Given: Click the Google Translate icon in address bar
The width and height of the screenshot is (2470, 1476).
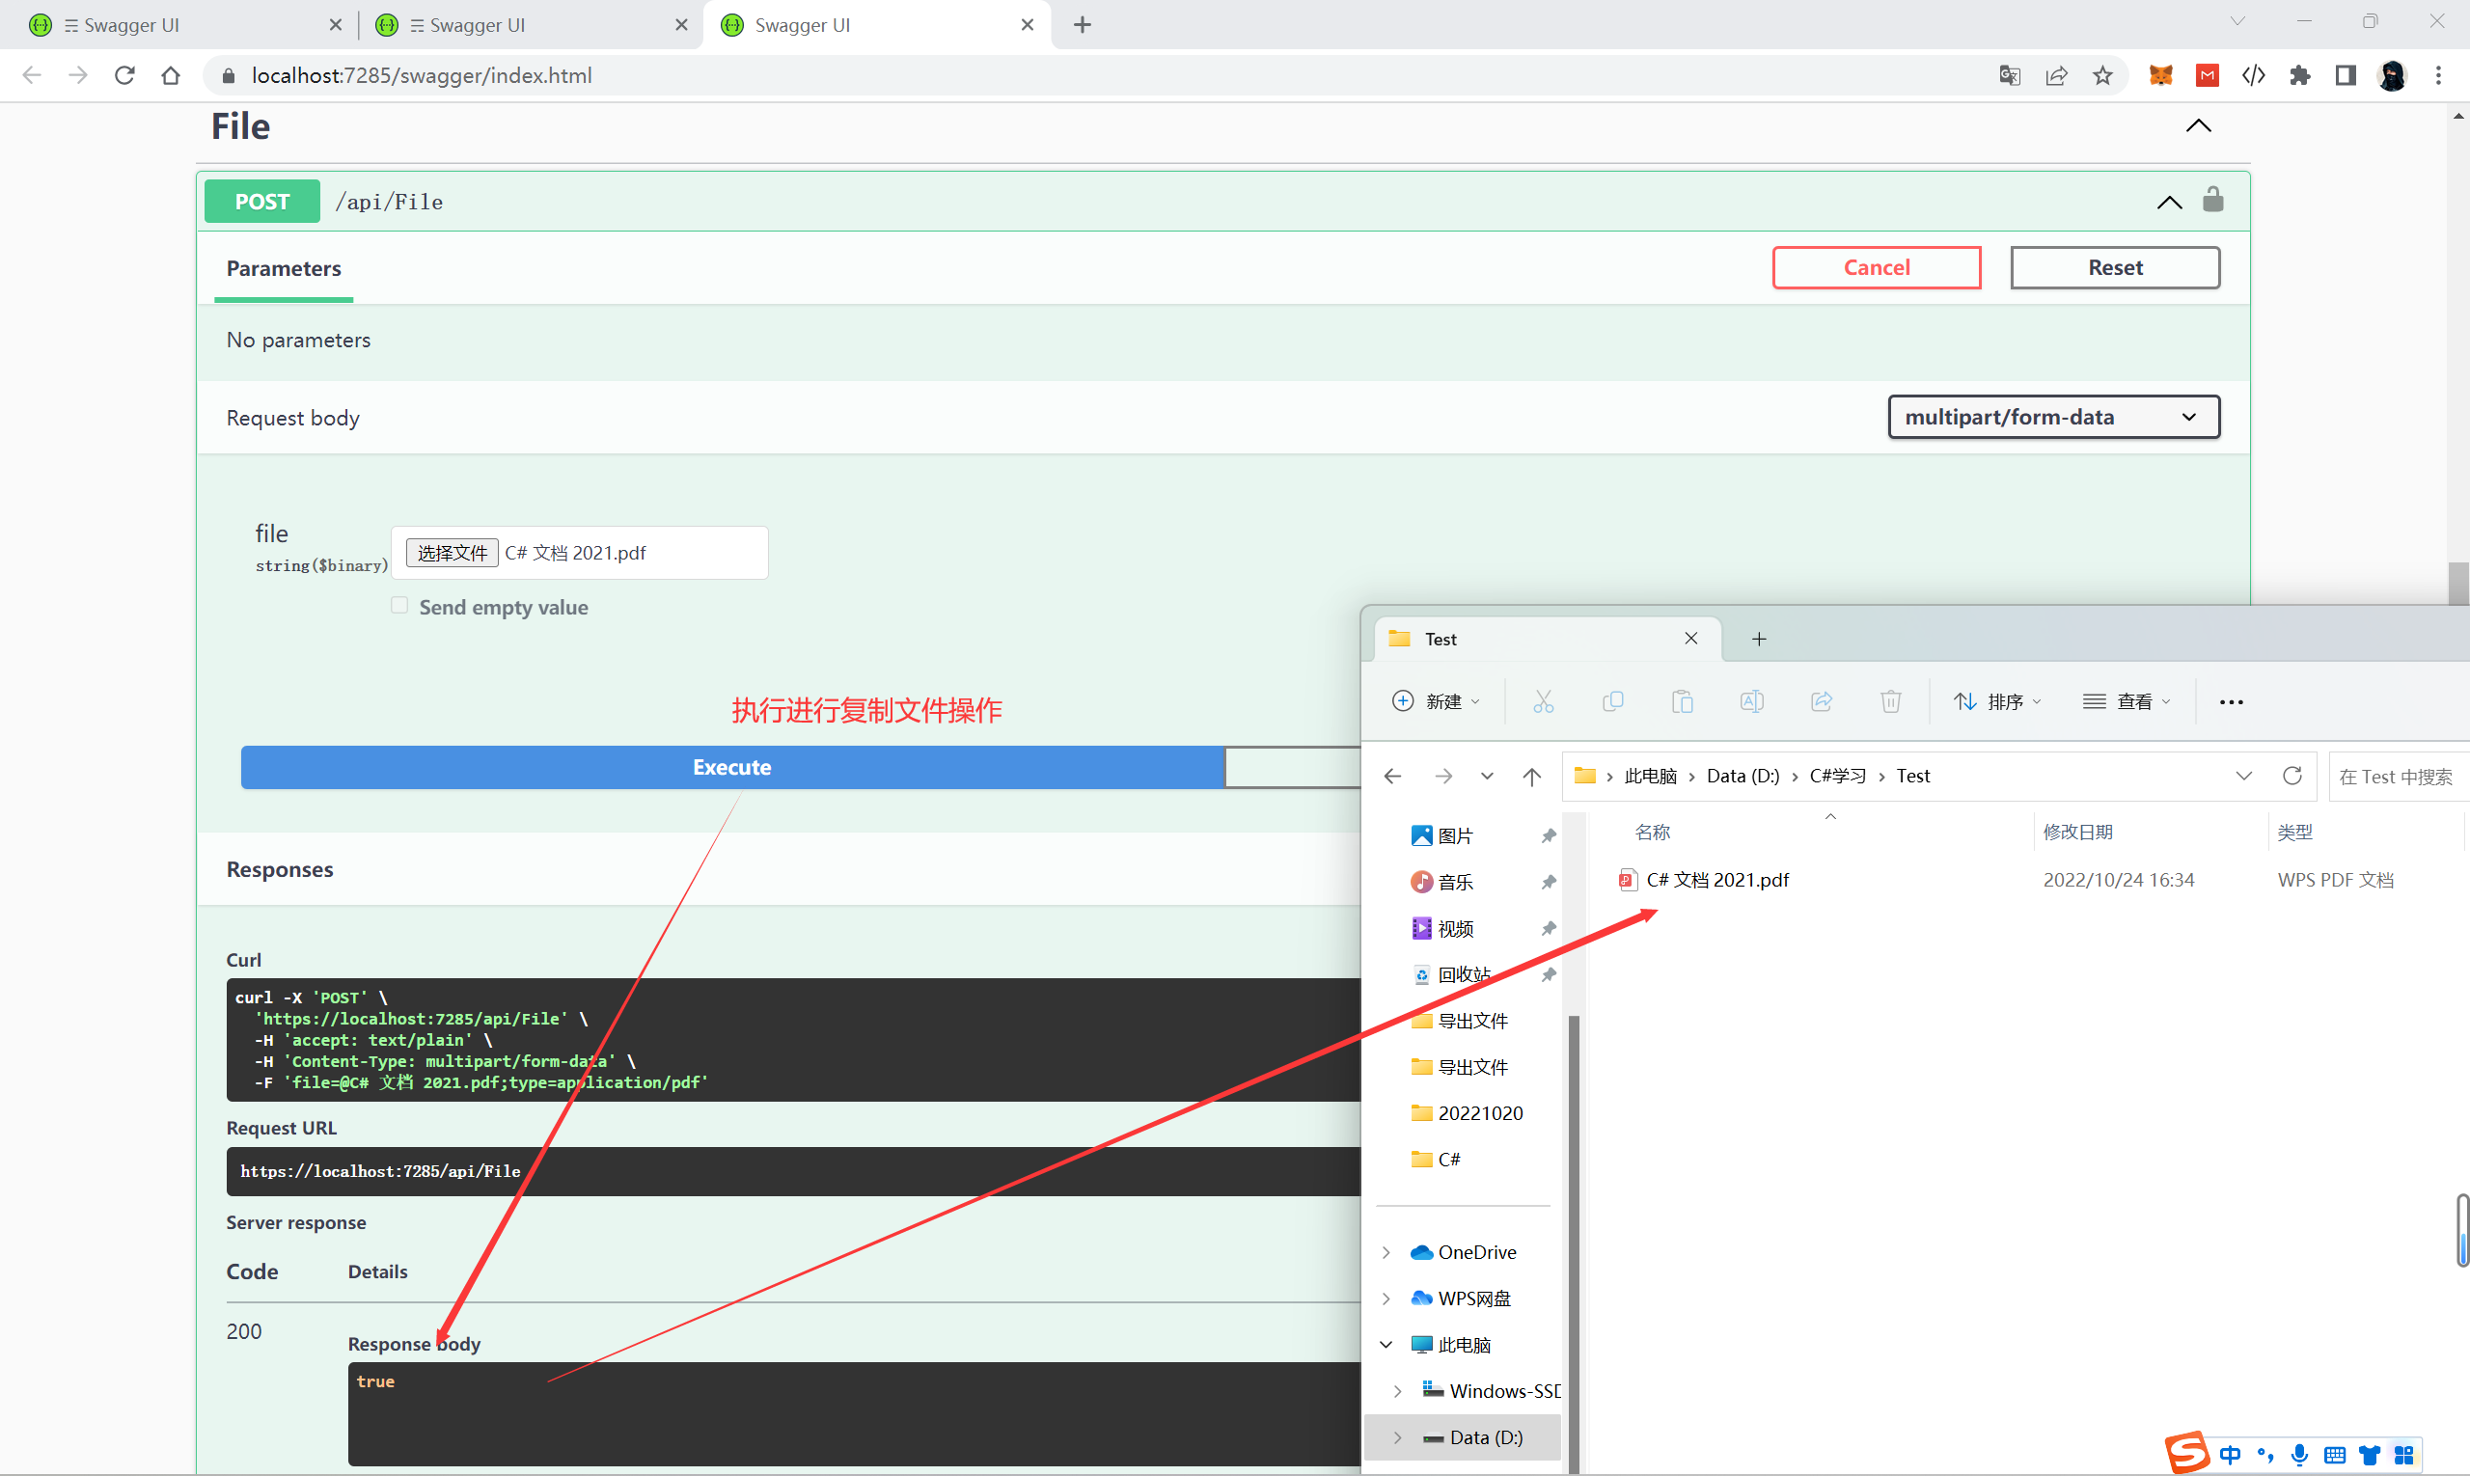Looking at the screenshot, I should 2009,75.
